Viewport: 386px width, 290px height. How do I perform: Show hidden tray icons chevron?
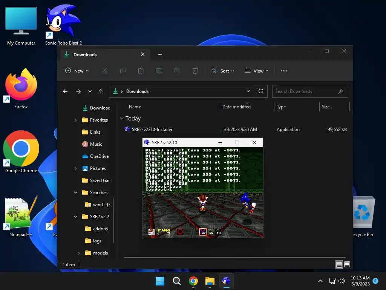(320, 281)
